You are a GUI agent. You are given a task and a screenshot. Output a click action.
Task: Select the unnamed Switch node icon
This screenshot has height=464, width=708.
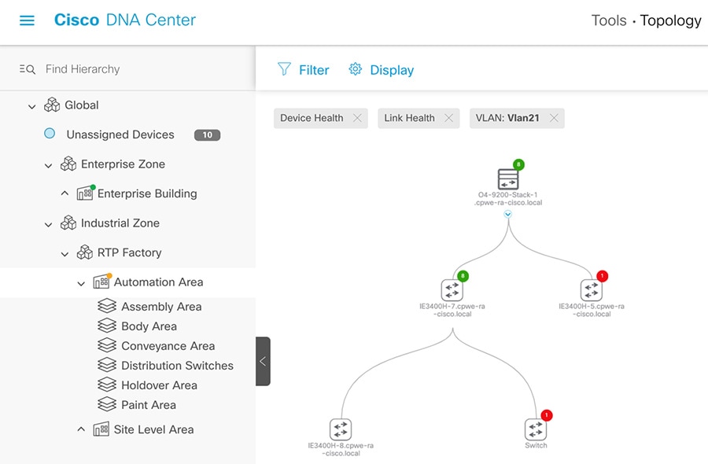click(x=536, y=429)
